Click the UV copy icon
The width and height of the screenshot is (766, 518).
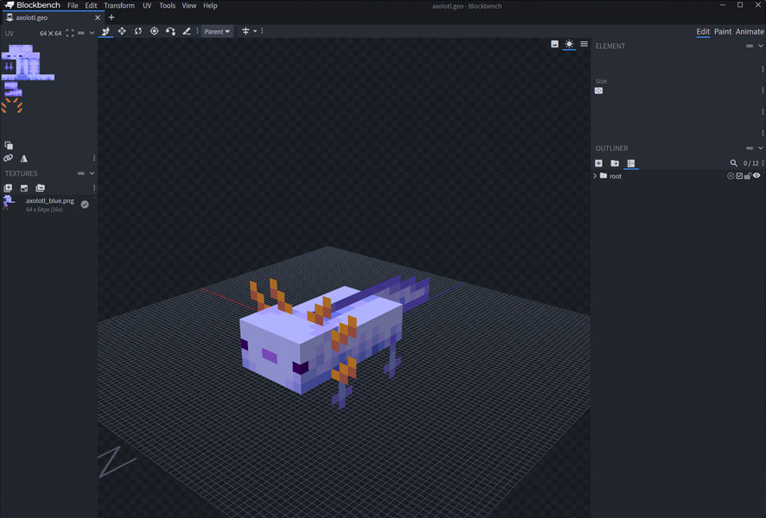(x=9, y=146)
